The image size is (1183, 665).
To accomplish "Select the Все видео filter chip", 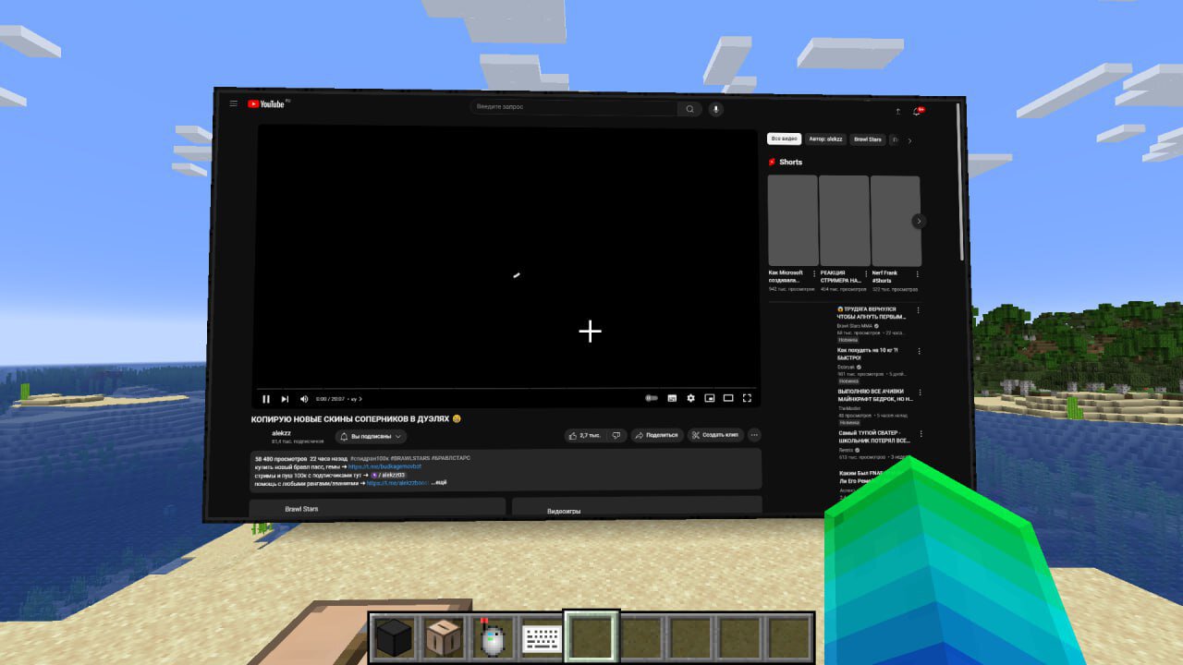I will (x=784, y=139).
